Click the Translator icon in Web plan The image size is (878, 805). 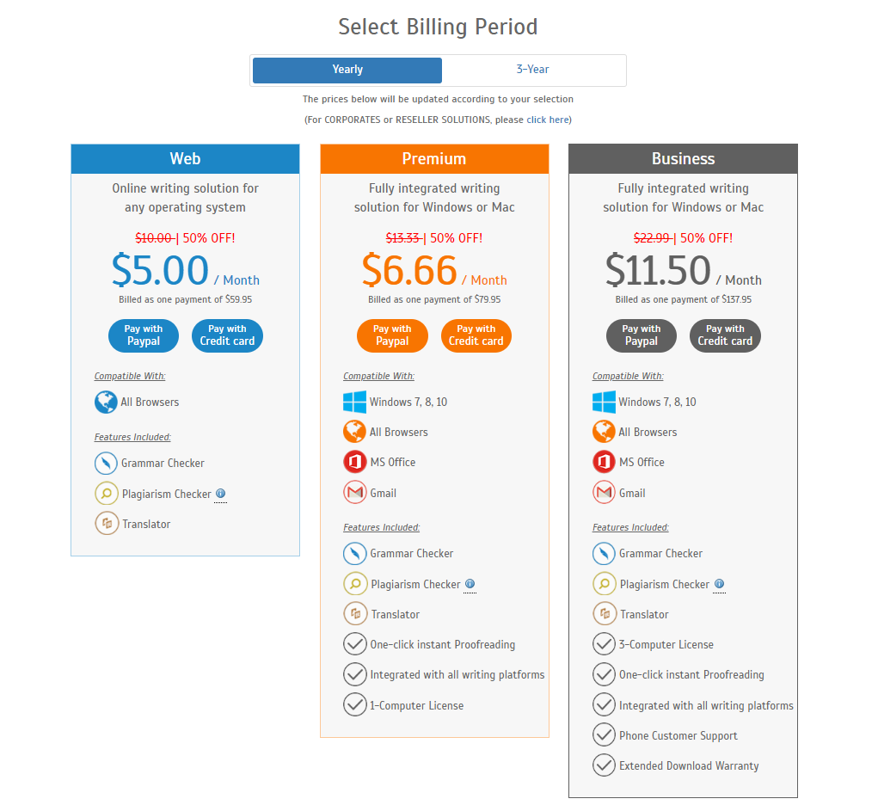pos(107,523)
